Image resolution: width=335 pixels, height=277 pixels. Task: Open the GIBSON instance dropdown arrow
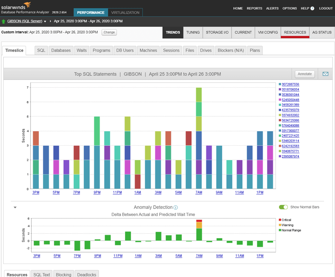45,21
